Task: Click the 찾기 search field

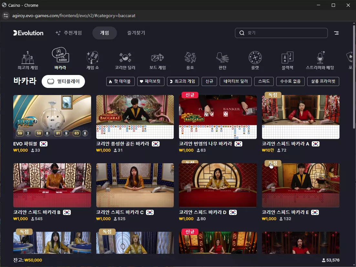Action: (x=281, y=33)
